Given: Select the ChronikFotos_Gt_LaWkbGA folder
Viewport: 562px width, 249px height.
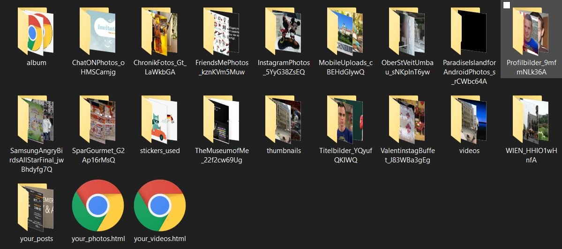Looking at the screenshot, I should click(160, 31).
